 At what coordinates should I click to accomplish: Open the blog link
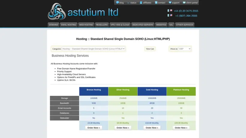(x=121, y=3)
